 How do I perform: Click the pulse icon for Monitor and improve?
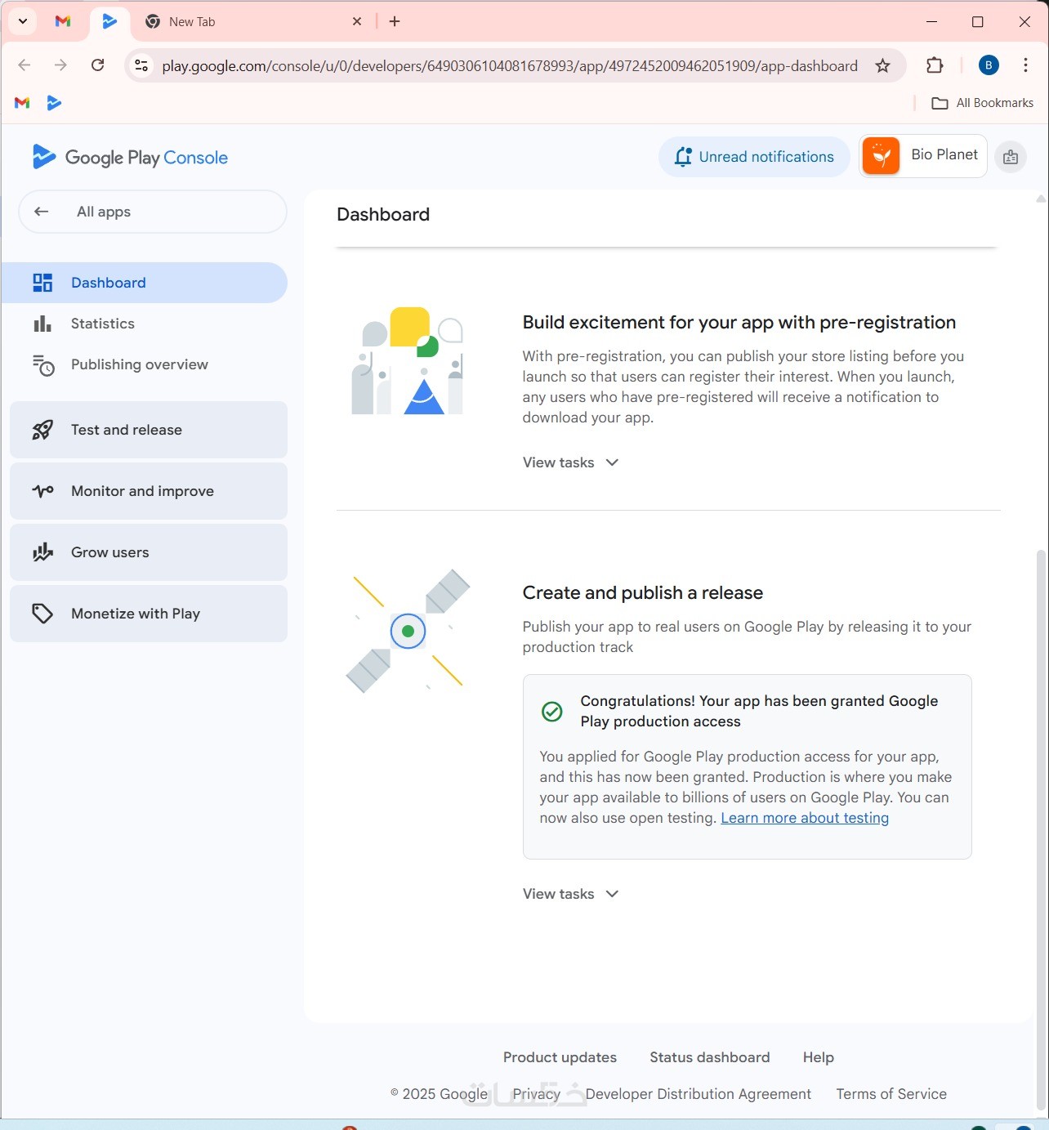pos(42,491)
